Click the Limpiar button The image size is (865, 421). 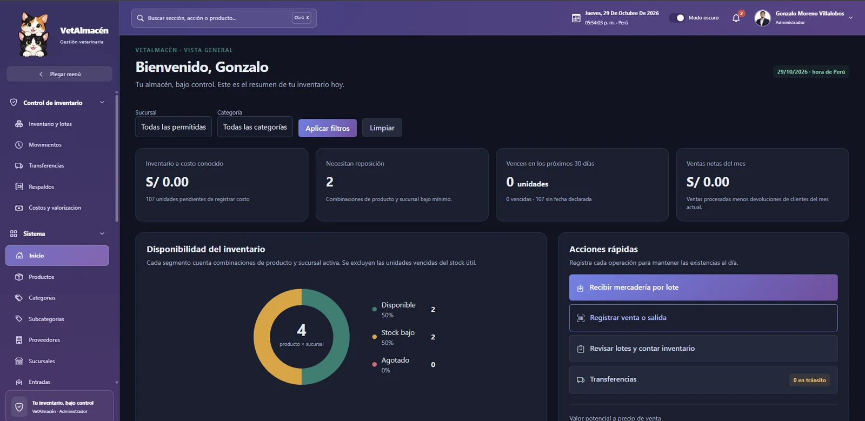(382, 128)
